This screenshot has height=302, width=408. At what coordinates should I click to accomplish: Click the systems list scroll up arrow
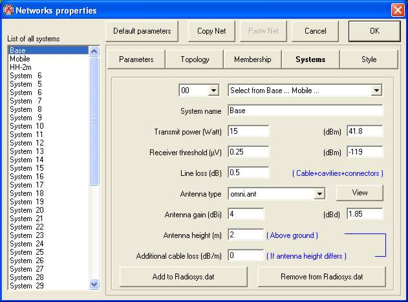click(x=94, y=51)
